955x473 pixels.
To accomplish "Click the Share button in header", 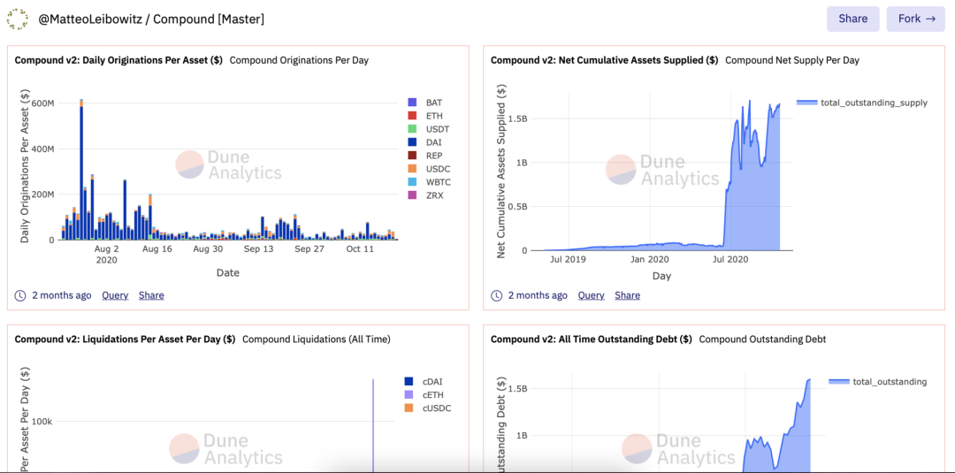I will pos(852,19).
